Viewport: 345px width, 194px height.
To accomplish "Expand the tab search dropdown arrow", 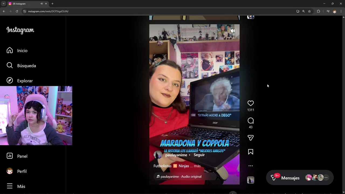I will pos(4,4).
